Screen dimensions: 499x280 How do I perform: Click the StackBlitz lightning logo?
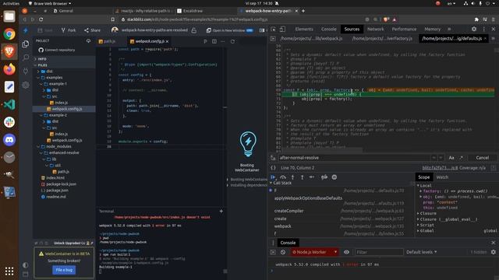coord(26,30)
